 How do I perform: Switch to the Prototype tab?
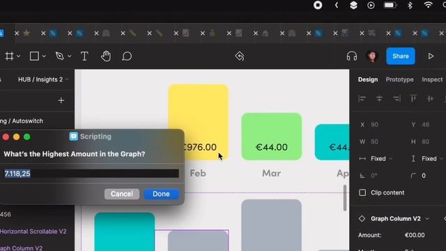(399, 79)
